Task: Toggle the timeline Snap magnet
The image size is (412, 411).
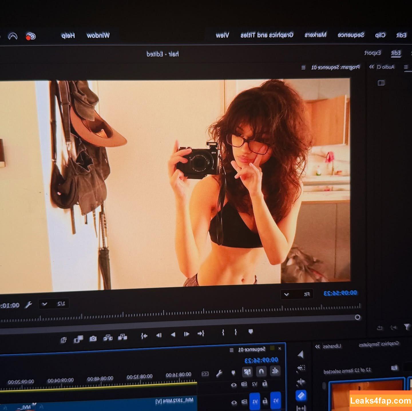Action: coord(261,371)
